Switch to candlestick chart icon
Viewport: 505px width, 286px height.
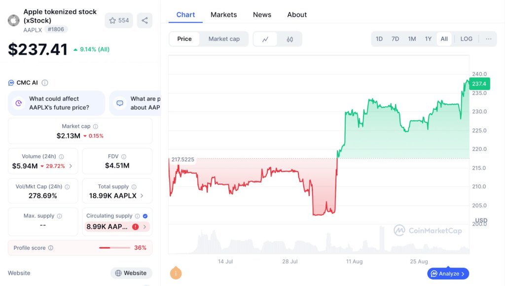click(x=290, y=39)
